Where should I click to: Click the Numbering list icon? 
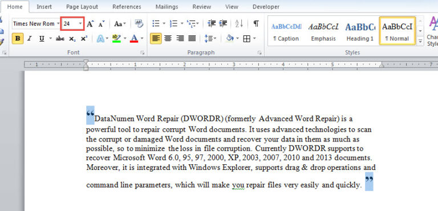coord(174,24)
